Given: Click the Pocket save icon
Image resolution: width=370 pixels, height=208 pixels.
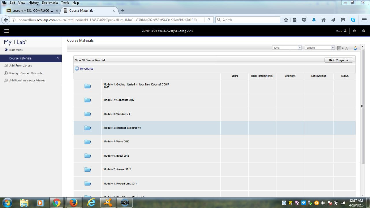Looking at the screenshot, I should point(304,20).
